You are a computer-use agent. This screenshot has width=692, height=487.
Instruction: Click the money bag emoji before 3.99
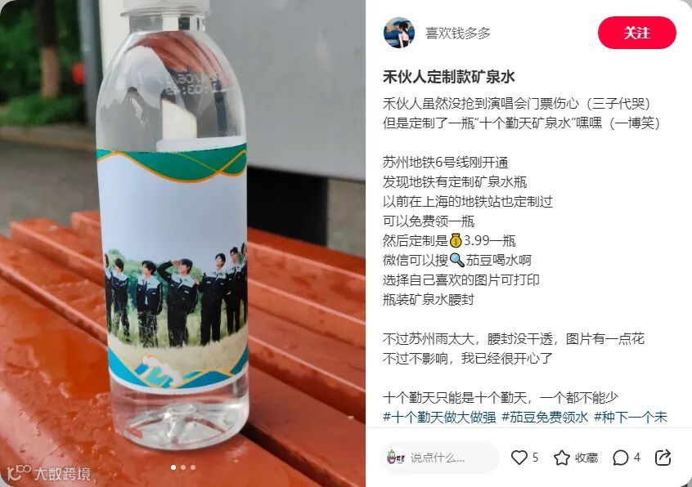coord(456,240)
